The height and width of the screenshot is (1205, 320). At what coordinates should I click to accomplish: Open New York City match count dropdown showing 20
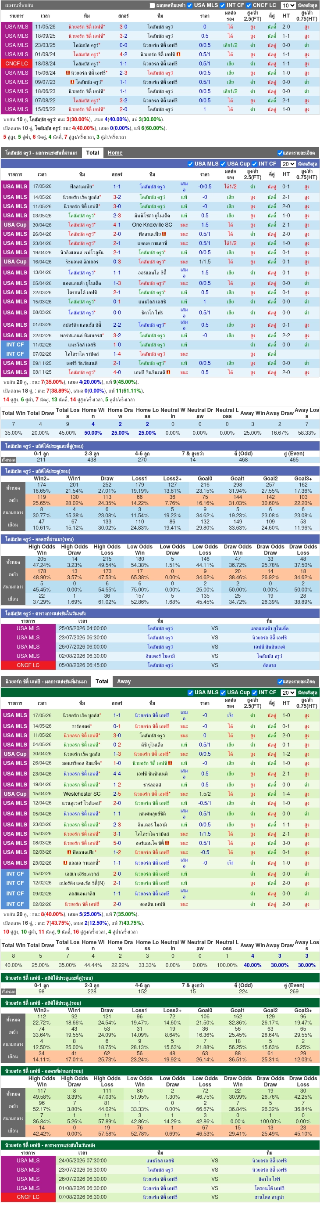[x=288, y=693]
